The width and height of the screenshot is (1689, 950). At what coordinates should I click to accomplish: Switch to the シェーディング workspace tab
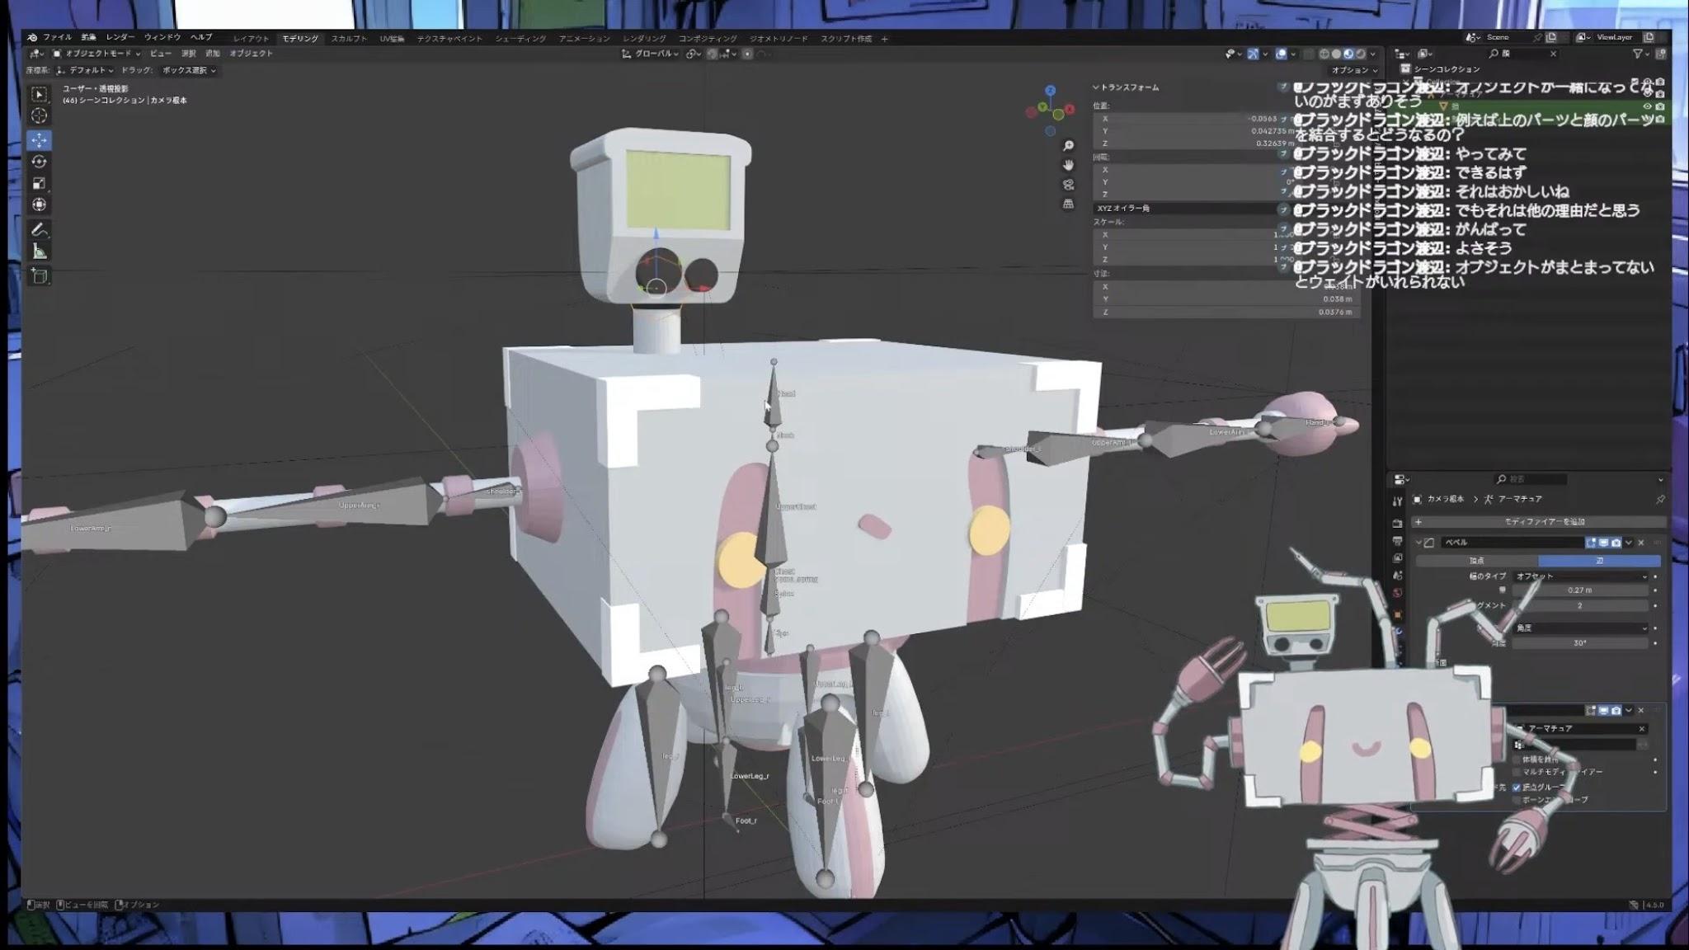(520, 39)
